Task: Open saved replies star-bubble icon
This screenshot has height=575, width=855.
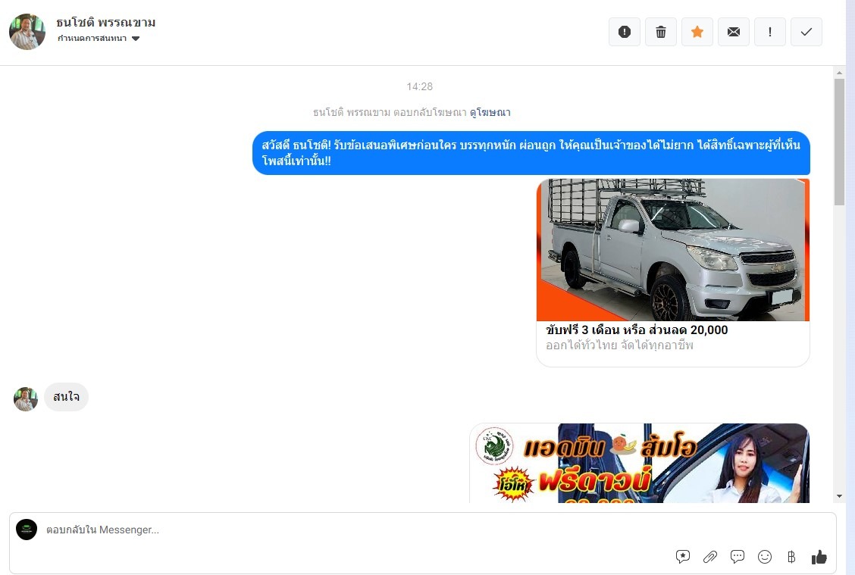Action: point(683,557)
